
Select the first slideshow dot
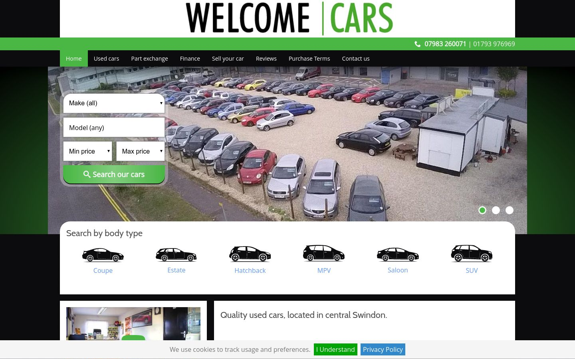pyautogui.click(x=482, y=210)
